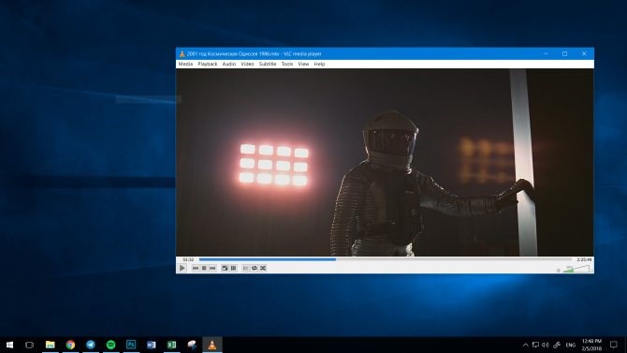This screenshot has height=353, width=627.
Task: Open Task View on the taskbar
Action: point(30,345)
